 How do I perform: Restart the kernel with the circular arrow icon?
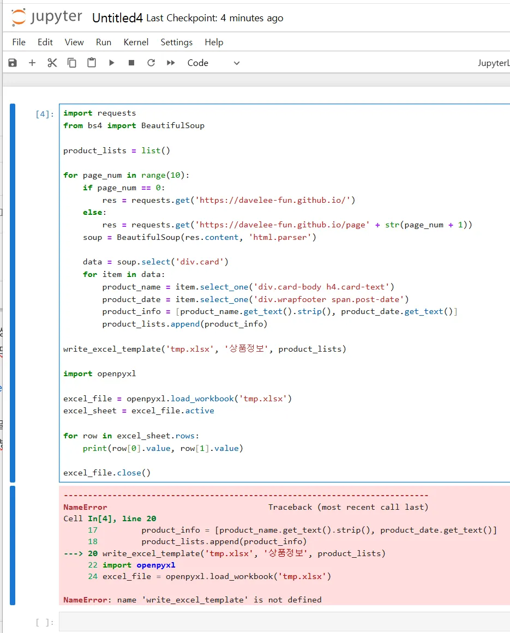[x=151, y=63]
